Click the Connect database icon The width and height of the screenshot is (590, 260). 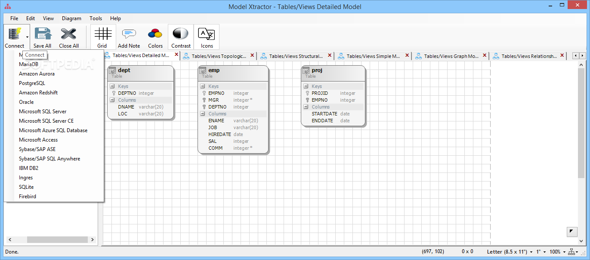[x=15, y=34]
